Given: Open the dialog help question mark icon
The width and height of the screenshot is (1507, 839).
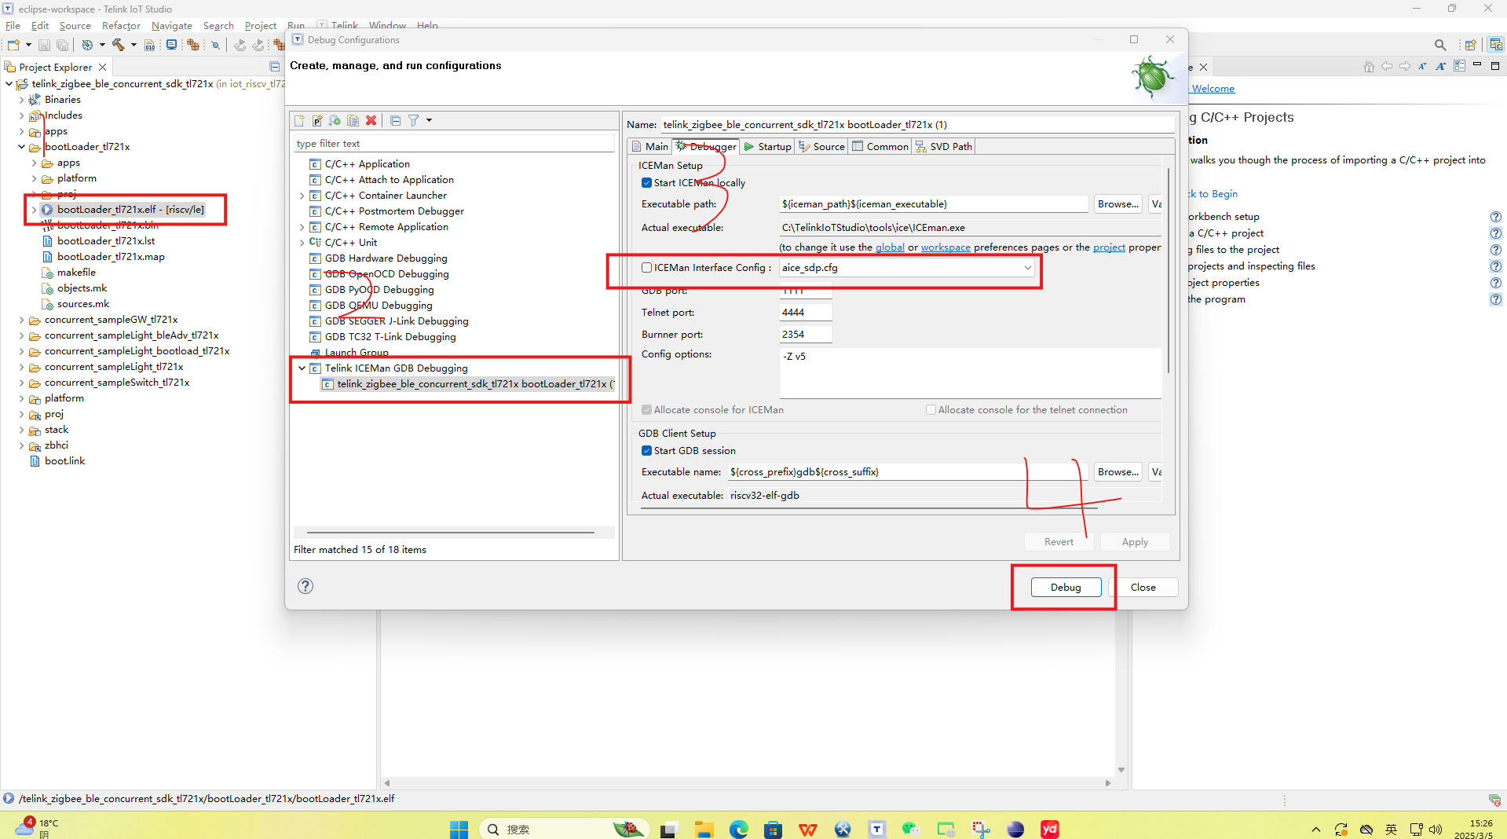Looking at the screenshot, I should pos(305,586).
